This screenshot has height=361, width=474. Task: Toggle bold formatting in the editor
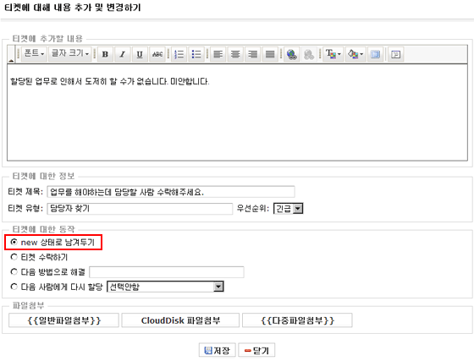click(105, 54)
